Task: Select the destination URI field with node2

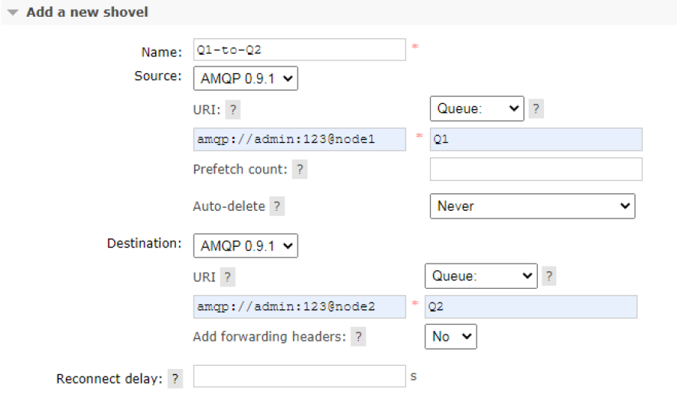Action: point(300,306)
